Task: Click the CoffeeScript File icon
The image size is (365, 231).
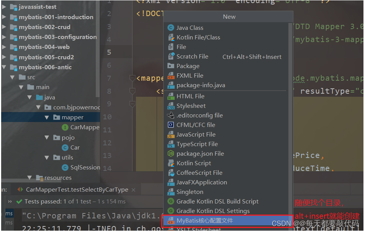Action: pyautogui.click(x=171, y=172)
